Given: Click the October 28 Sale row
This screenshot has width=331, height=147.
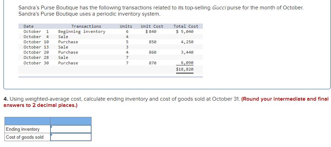Looking at the screenshot, I should [x=63, y=57].
